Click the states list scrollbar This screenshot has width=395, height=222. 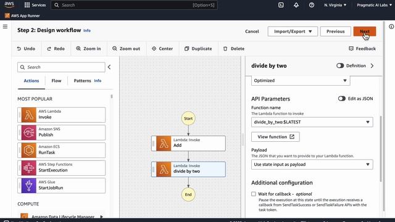[x=112, y=97]
